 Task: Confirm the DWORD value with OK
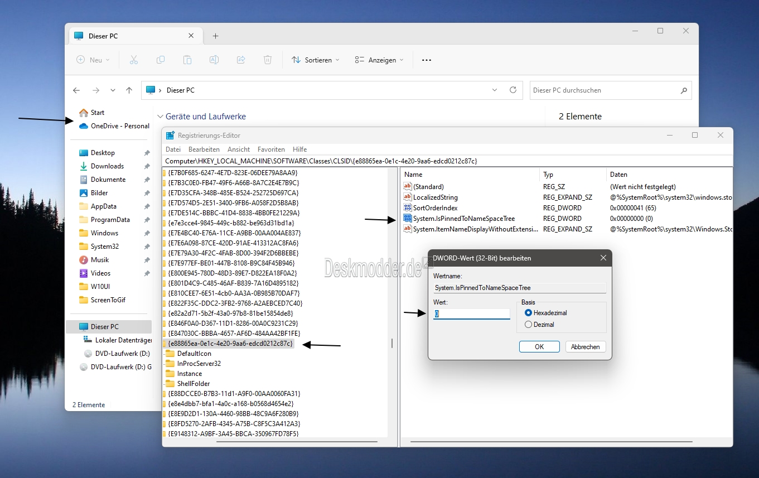click(539, 346)
